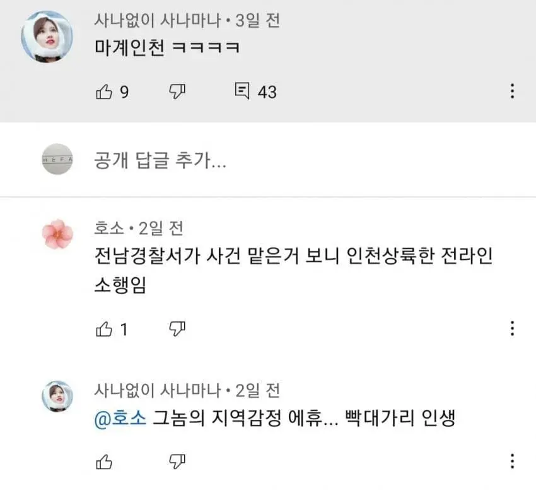The width and height of the screenshot is (536, 490).
Task: Like the "마계인천" comment with thumbs up
Action: click(x=104, y=91)
